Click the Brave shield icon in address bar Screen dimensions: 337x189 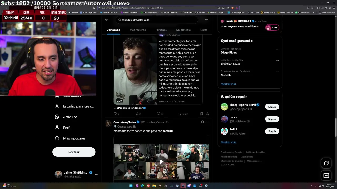click(x=232, y=8)
